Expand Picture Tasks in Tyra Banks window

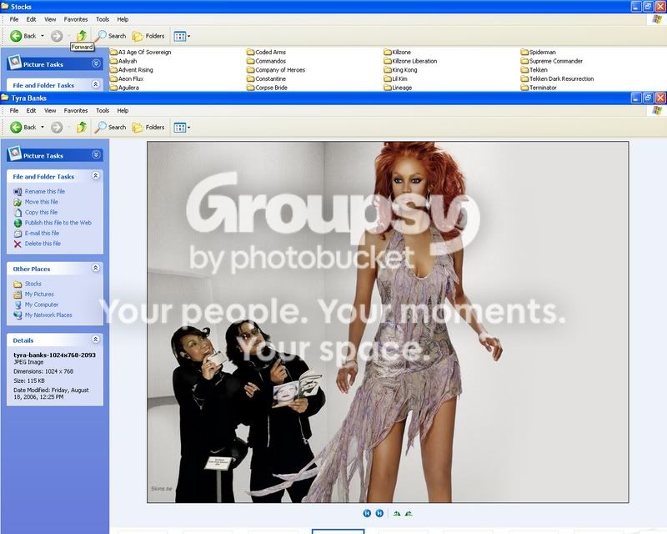click(96, 154)
